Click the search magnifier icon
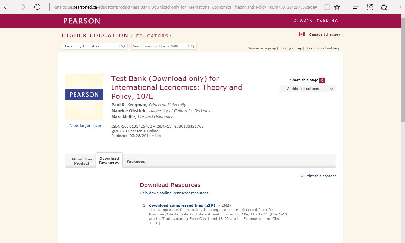The width and height of the screenshot is (405, 243). pyautogui.click(x=192, y=46)
